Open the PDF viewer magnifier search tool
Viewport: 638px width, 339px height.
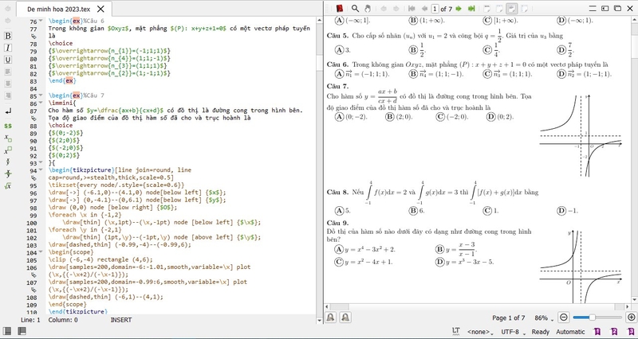(x=355, y=8)
